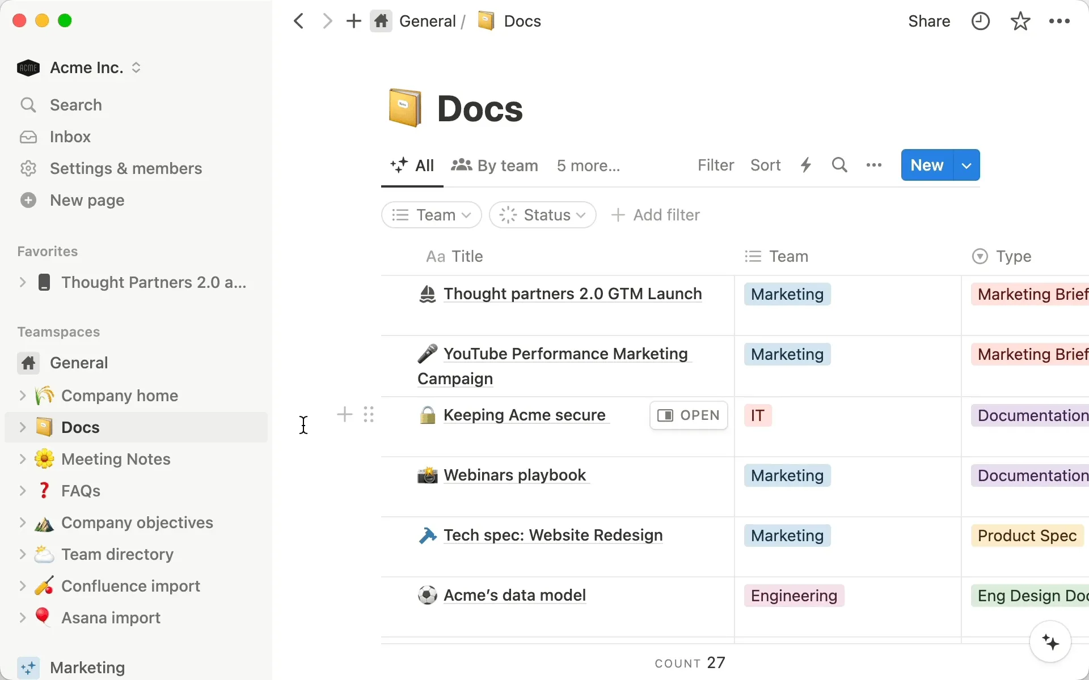Viewport: 1089px width, 680px height.
Task: Click the Filter button
Action: click(716, 165)
